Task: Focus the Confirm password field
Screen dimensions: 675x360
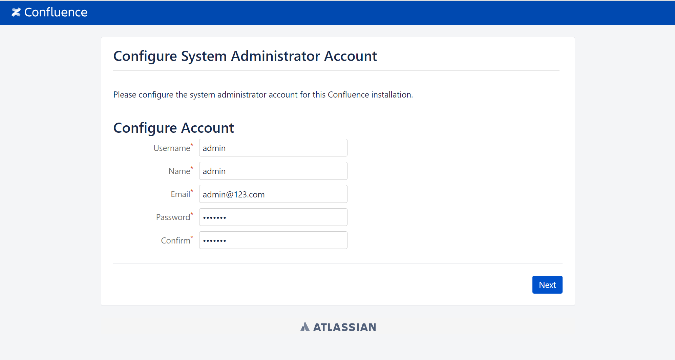Action: 273,240
